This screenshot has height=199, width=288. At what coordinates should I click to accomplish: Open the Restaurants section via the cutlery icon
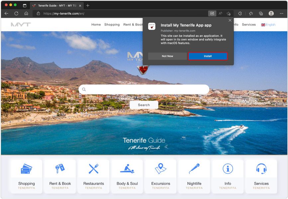pos(93,168)
